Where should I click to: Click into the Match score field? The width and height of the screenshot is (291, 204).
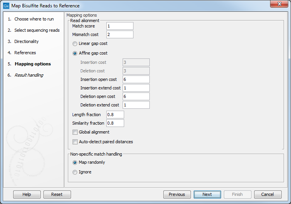[120, 26]
